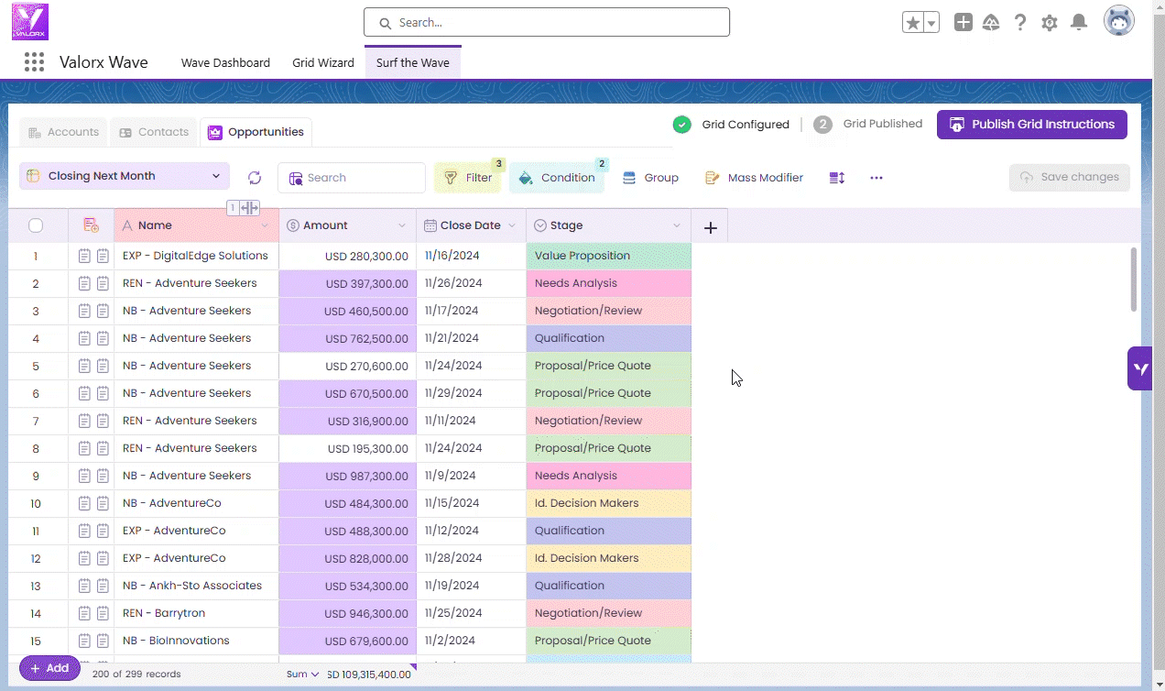The width and height of the screenshot is (1165, 691).
Task: Open the App Launcher grid icon
Action: [34, 62]
